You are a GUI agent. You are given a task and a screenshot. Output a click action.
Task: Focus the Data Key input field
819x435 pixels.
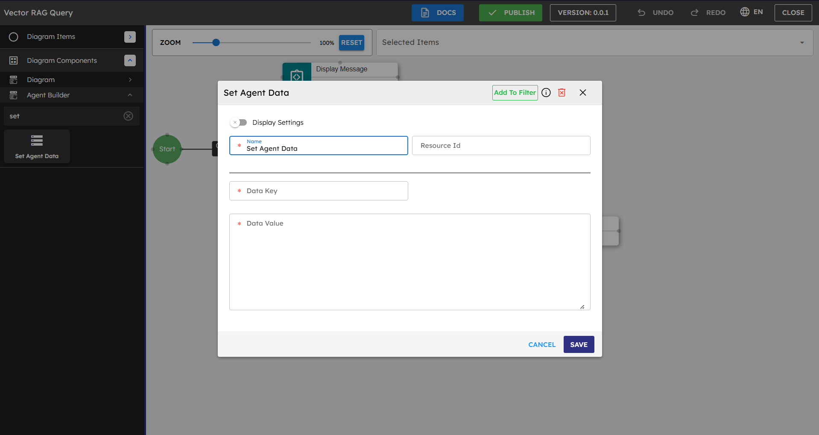pos(319,191)
